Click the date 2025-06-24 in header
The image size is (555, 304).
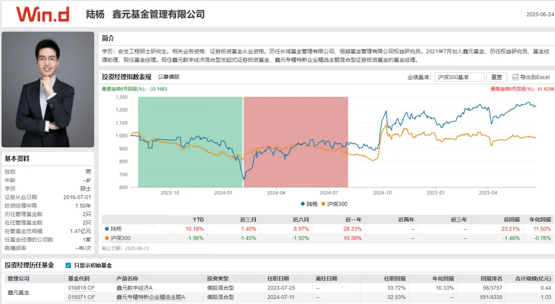tap(540, 14)
